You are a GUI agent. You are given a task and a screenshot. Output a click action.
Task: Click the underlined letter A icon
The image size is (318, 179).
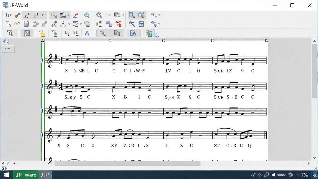tap(63, 24)
